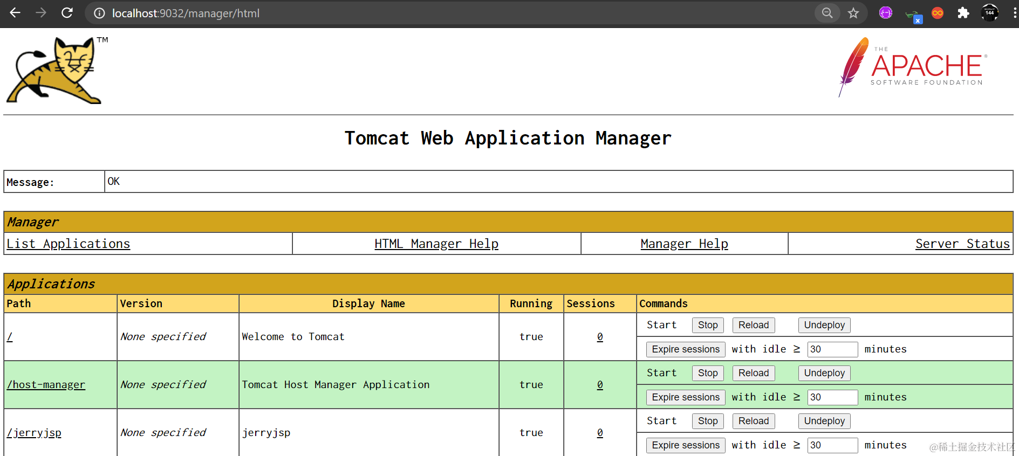Select 'Tomcat Host Manager Application' display name
Screen dimensions: 1019x456
[x=336, y=385]
